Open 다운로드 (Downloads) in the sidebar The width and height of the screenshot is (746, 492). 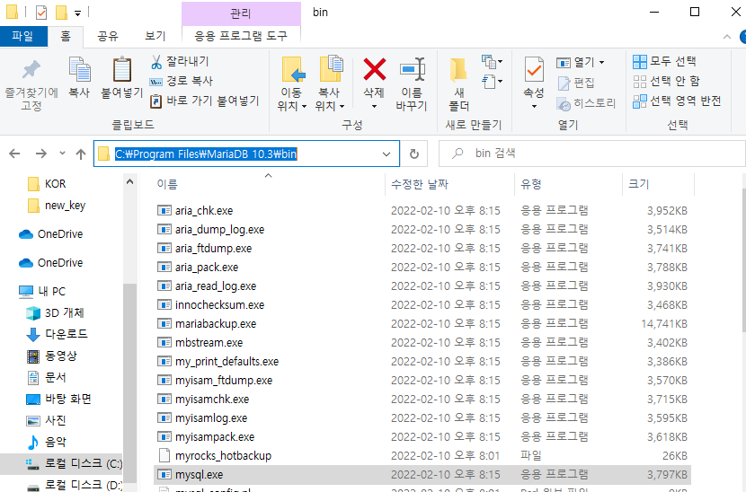coord(57,334)
